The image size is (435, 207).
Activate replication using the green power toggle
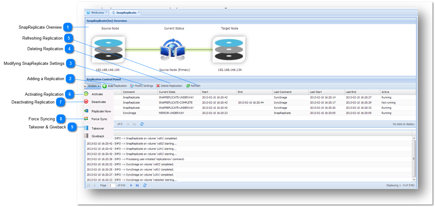[86, 94]
